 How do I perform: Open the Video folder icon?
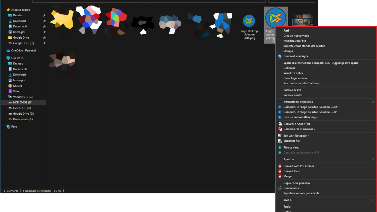coord(10,91)
